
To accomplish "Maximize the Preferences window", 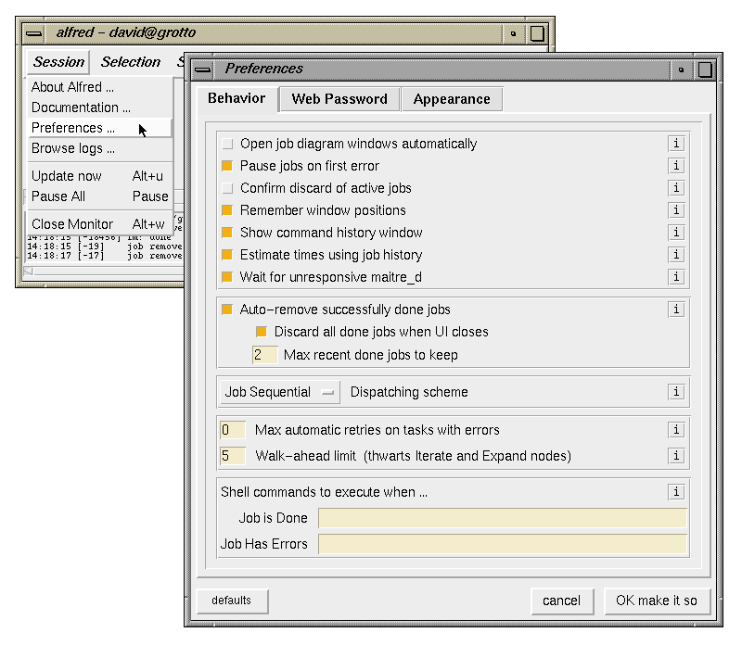I will pos(705,70).
